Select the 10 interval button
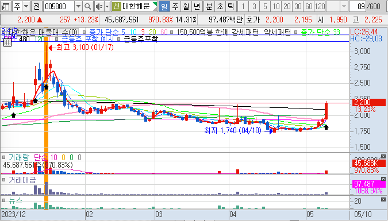388x221 pixels. point(276,6)
